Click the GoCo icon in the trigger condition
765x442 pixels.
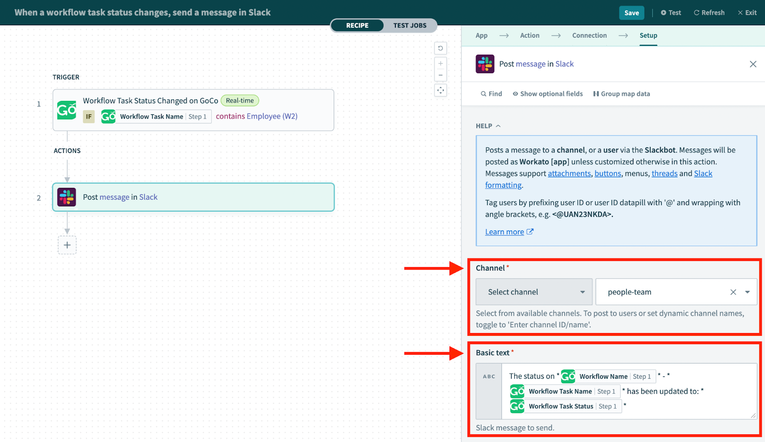pyautogui.click(x=109, y=117)
